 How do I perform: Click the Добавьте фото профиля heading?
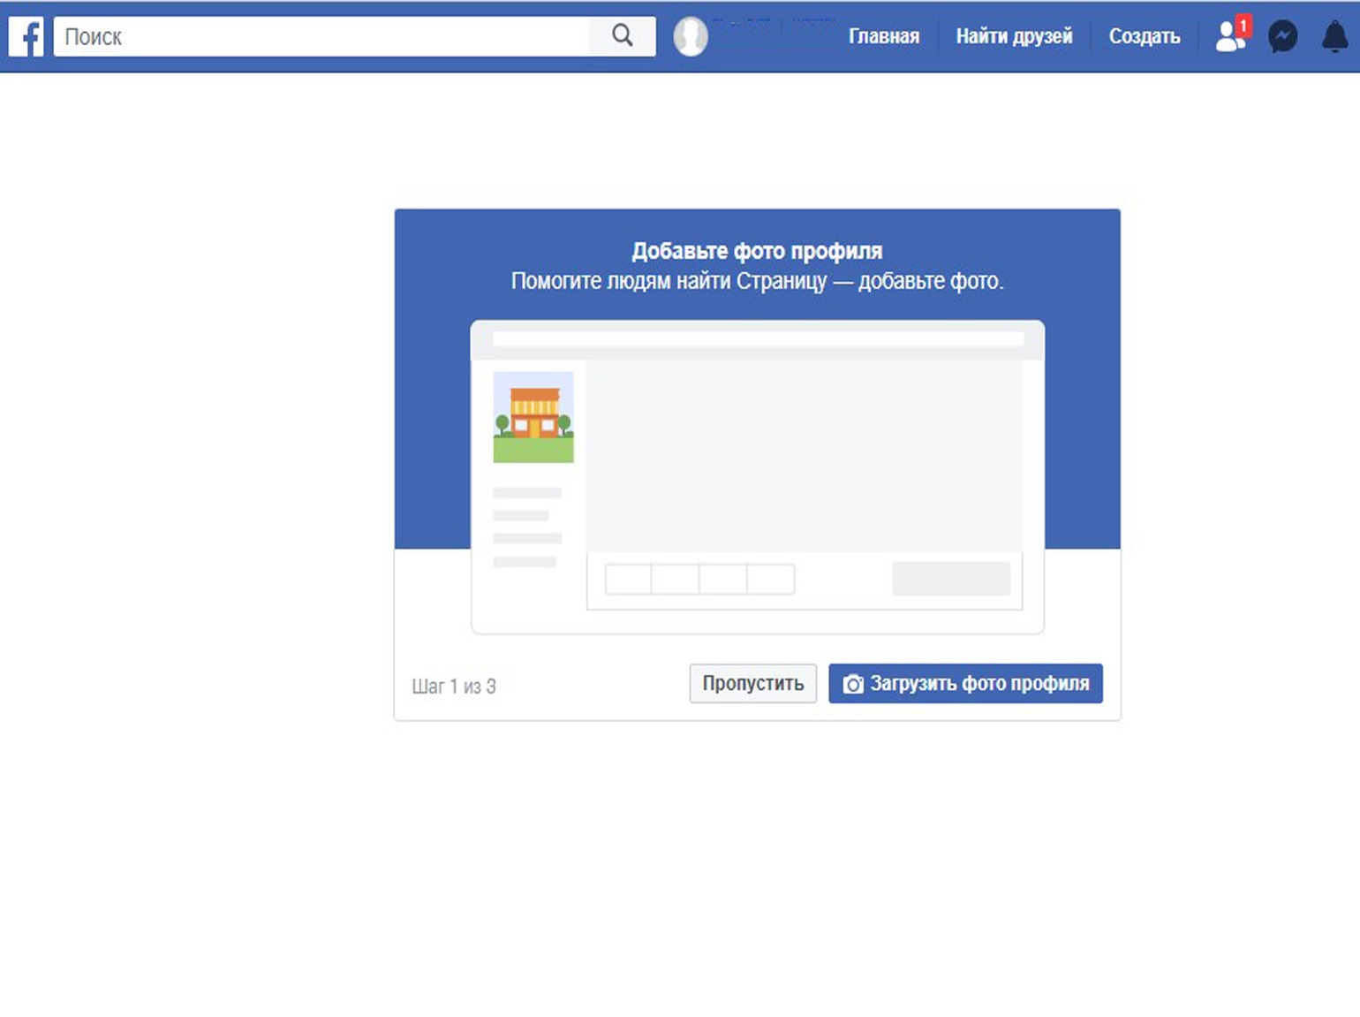(x=757, y=252)
